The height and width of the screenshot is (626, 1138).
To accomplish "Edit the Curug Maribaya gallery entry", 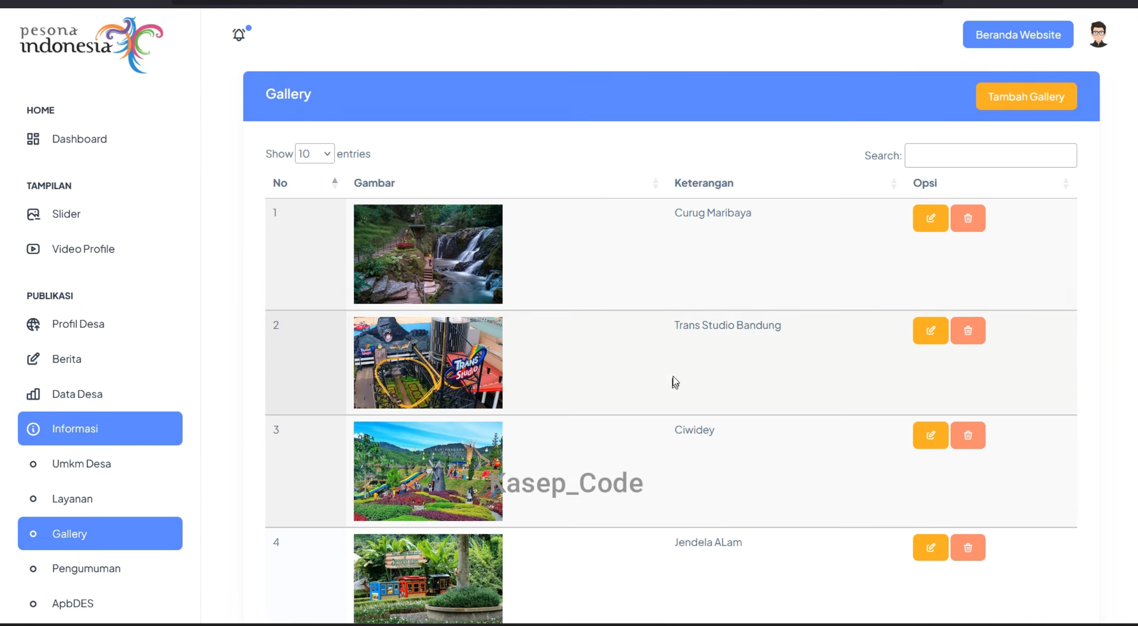I will (930, 218).
